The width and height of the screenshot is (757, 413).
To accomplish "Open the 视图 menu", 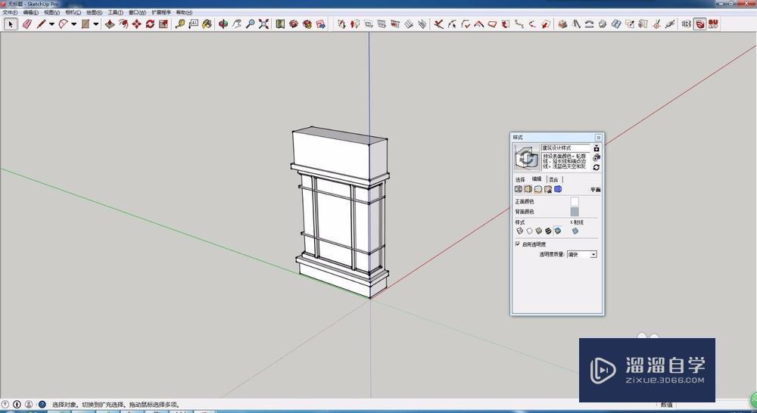I will pos(51,13).
